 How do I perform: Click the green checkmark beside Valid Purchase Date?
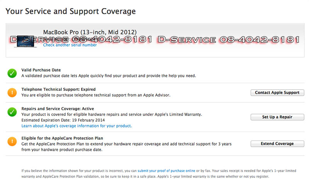pyautogui.click(x=12, y=73)
